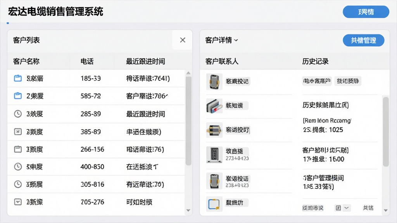Click the checkbox icon in the 205-276 row

(x=18, y=202)
